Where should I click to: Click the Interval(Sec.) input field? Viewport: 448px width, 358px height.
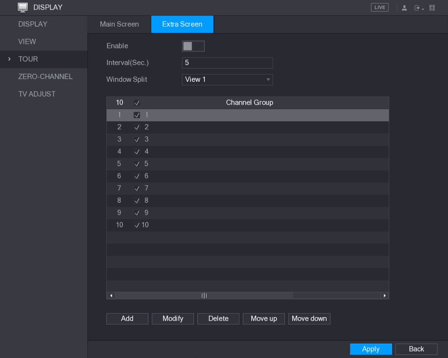[227, 63]
